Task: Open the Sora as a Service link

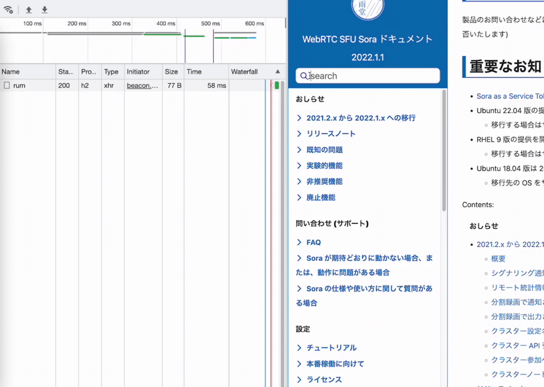Action: 510,96
